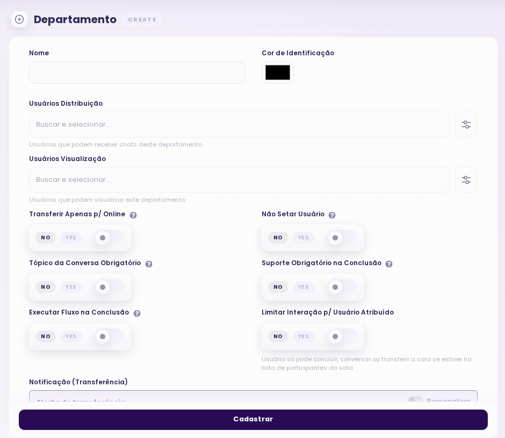Select YES for Tópico da Conversa Obrigatório

pyautogui.click(x=71, y=287)
